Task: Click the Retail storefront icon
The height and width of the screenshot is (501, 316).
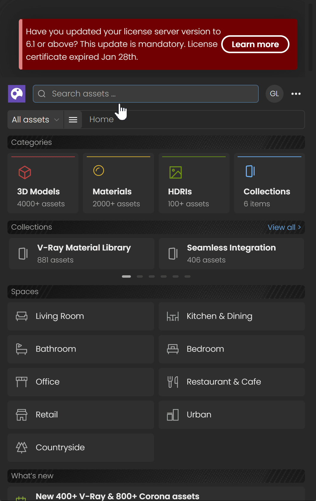Action: [x=21, y=415]
